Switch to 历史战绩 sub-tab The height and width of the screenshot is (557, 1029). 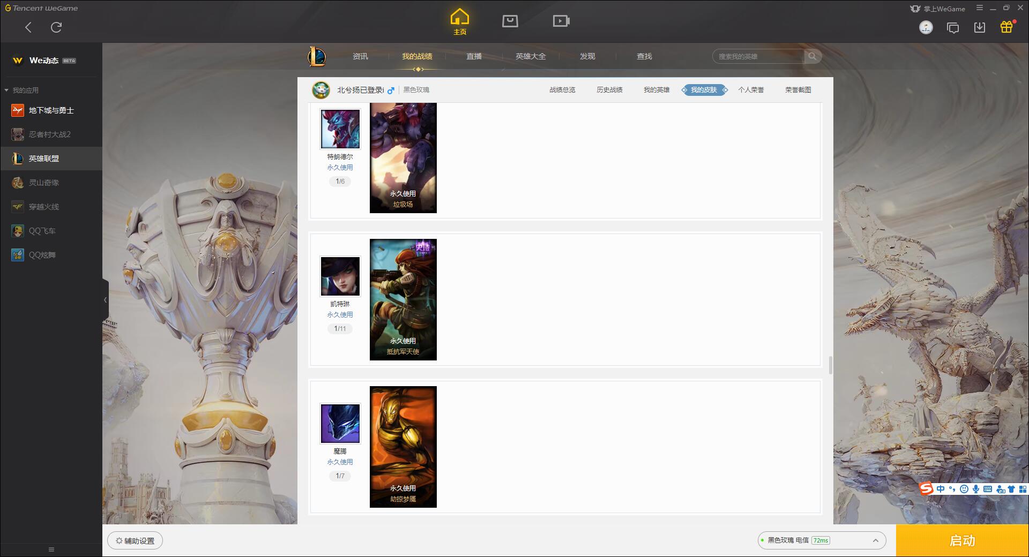pyautogui.click(x=609, y=90)
